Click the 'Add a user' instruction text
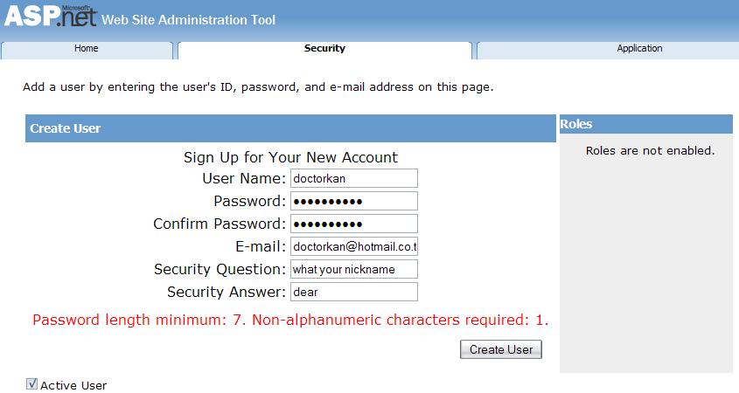 point(258,87)
